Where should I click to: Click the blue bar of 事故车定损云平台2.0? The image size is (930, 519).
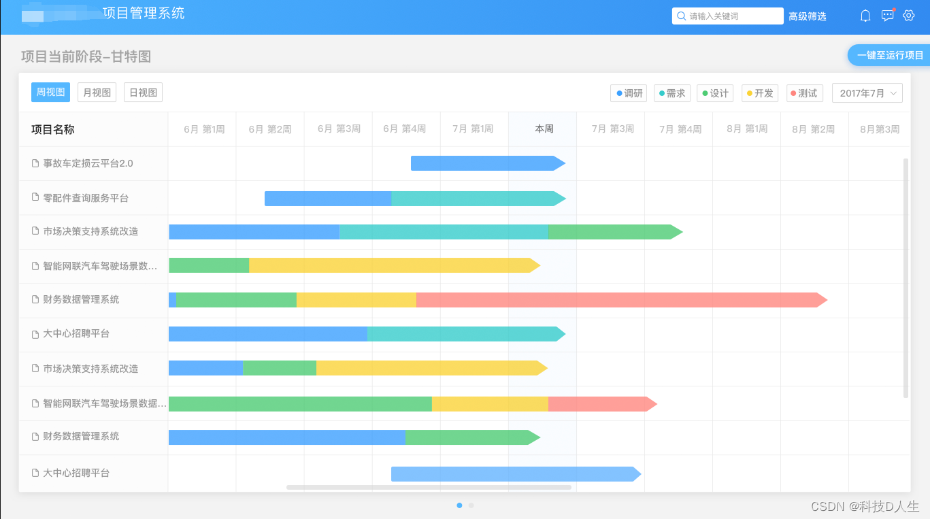click(488, 163)
